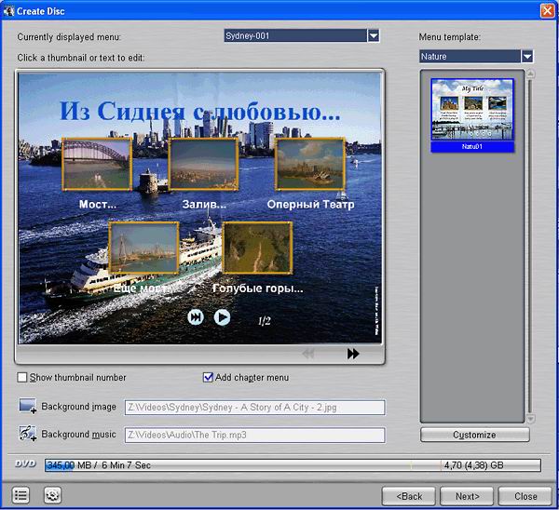Click the Background music file path field
559x510 pixels.
point(254,435)
